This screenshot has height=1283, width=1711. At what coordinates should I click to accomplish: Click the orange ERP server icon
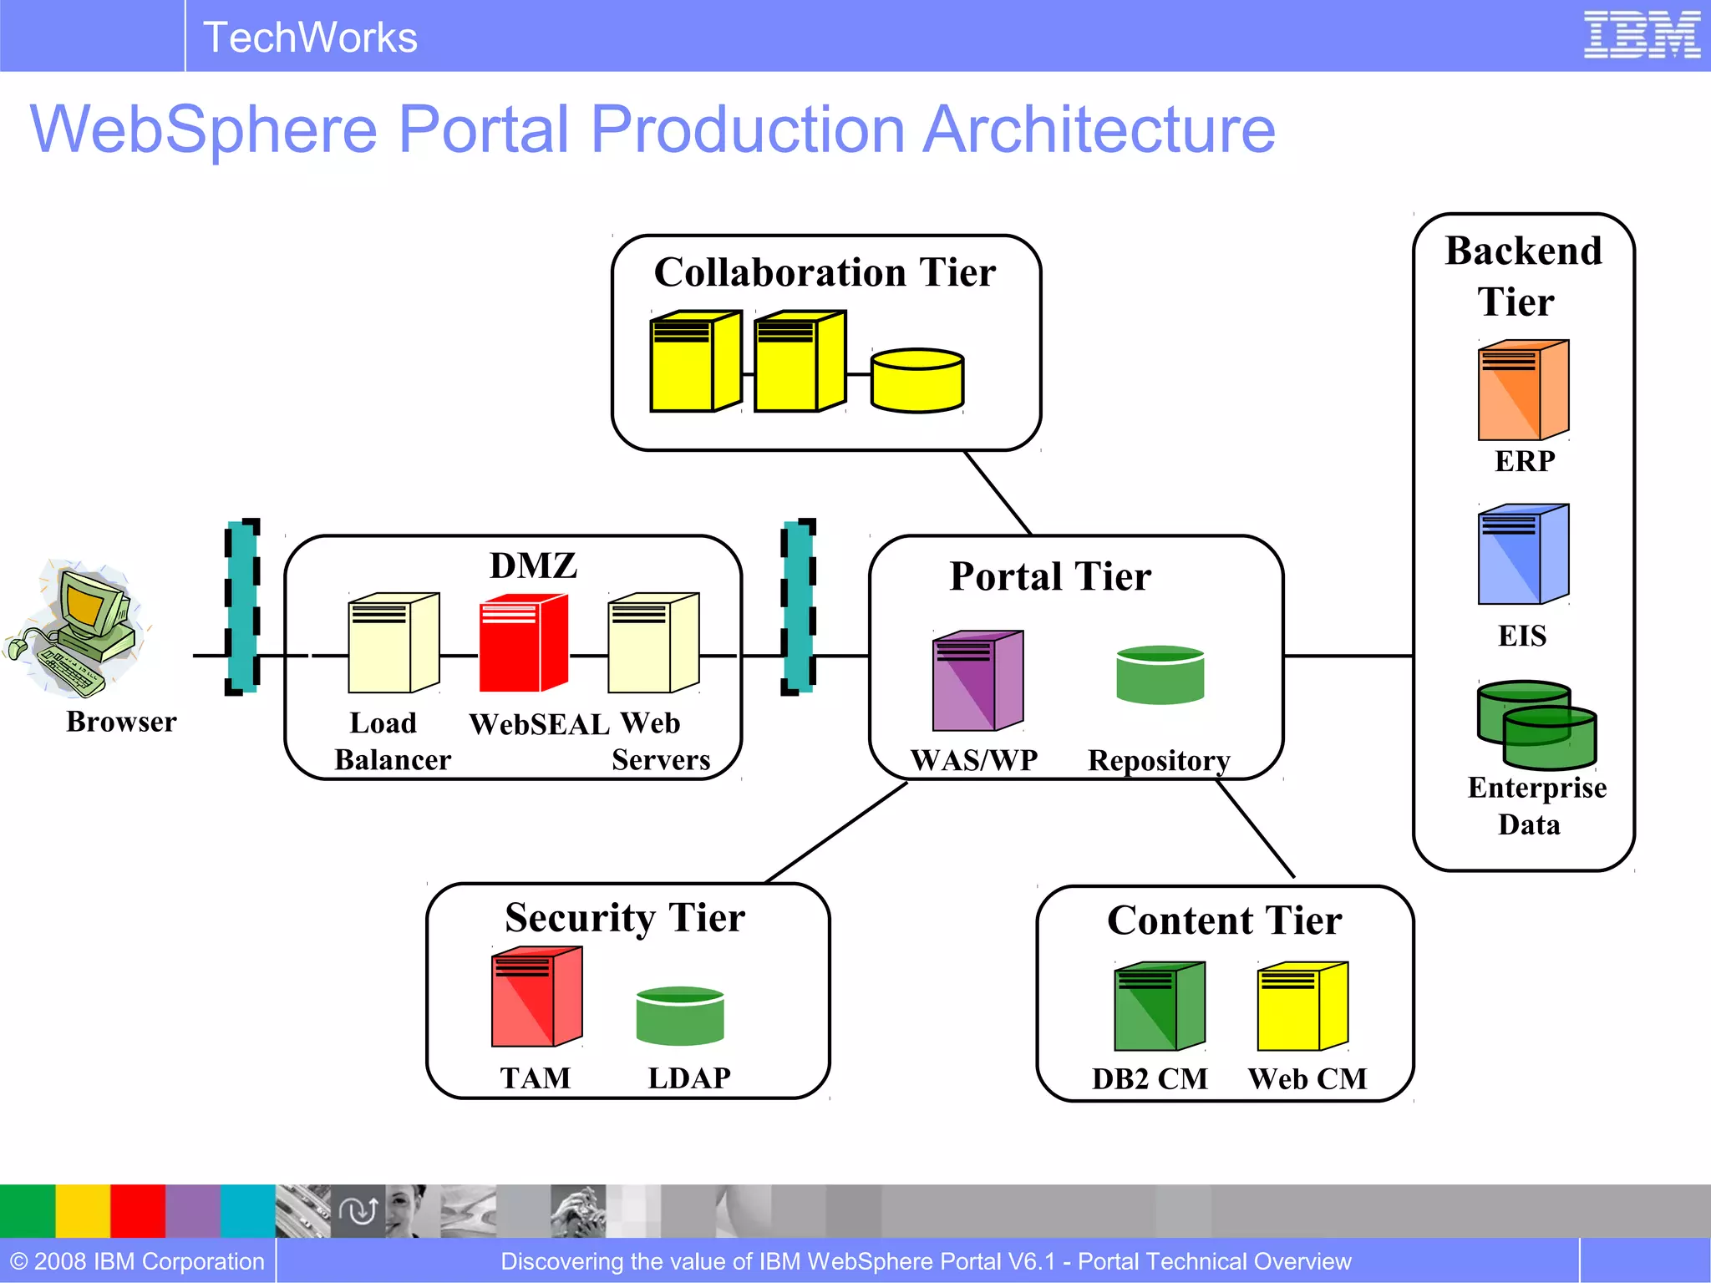[1522, 390]
